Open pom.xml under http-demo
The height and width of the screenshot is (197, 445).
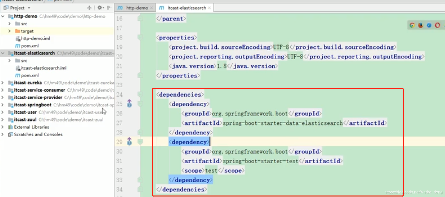pyautogui.click(x=30, y=46)
